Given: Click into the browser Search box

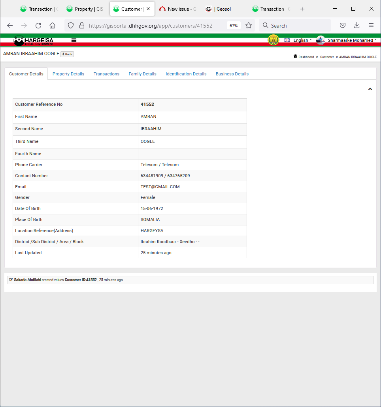Looking at the screenshot, I should tap(295, 25).
